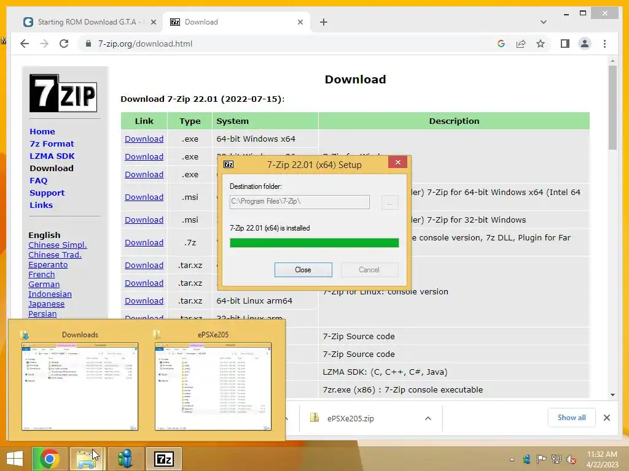
Task: Close the downloads bar with X
Action: [606, 418]
